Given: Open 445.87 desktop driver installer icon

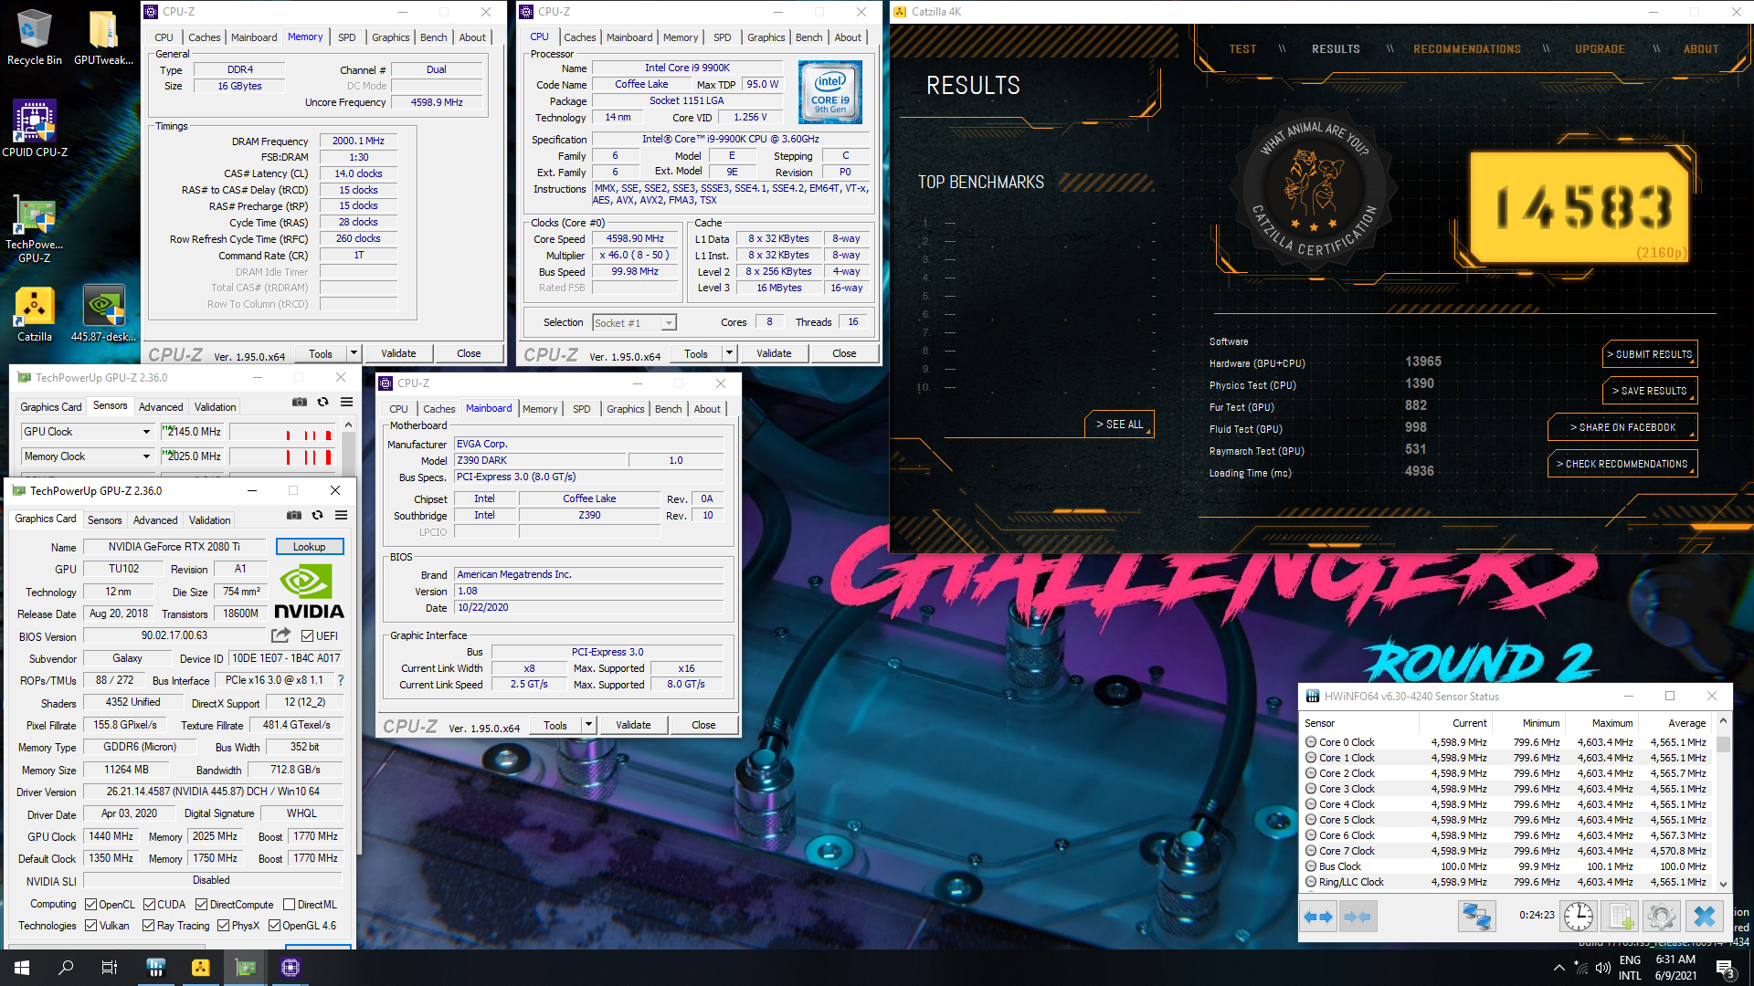Looking at the screenshot, I should point(103,315).
